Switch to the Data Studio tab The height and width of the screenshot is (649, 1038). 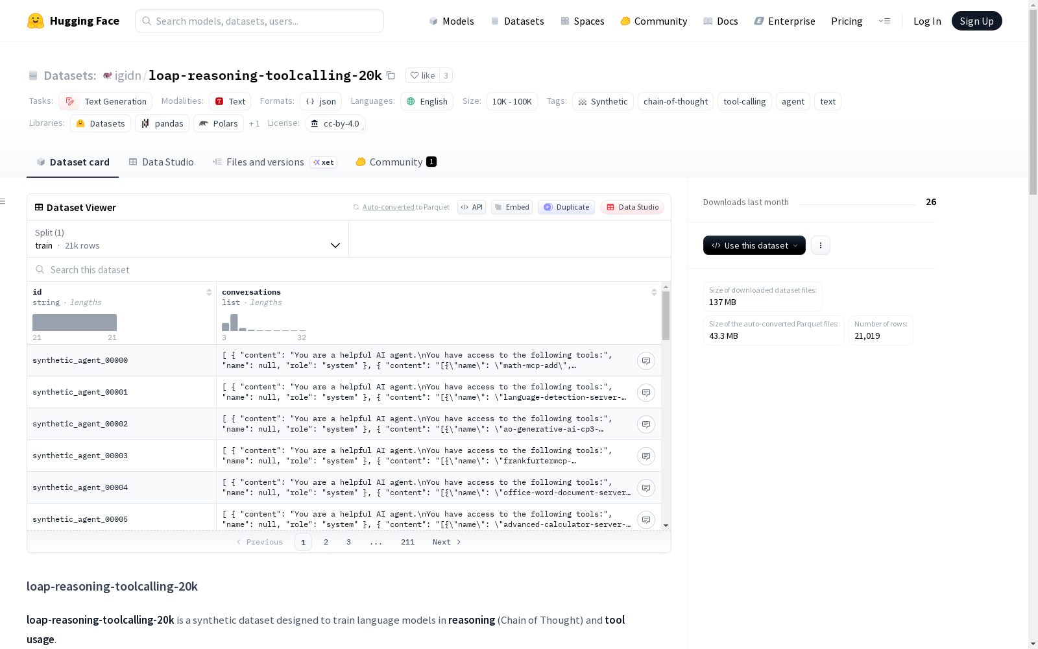tap(161, 162)
